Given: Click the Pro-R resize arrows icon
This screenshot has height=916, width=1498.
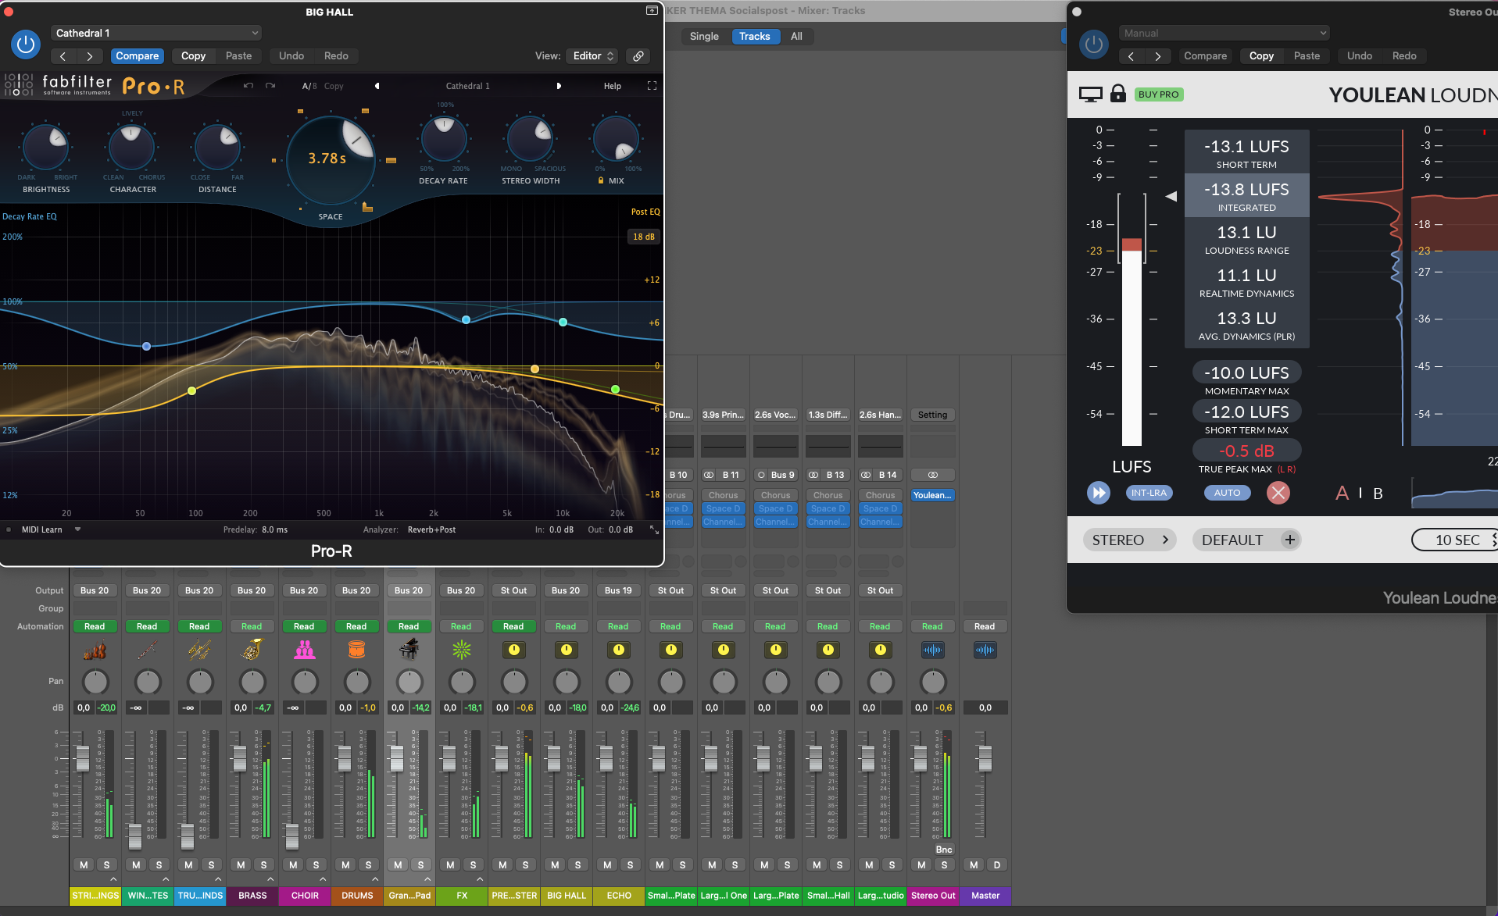Looking at the screenshot, I should (x=654, y=529).
